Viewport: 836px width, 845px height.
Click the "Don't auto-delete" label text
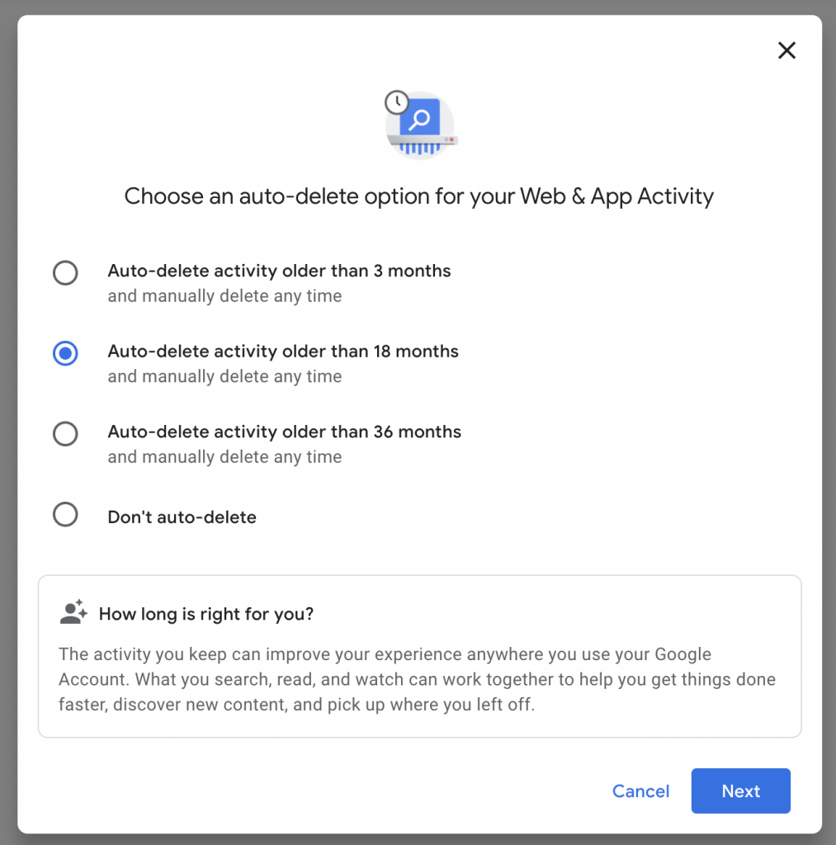pos(182,517)
